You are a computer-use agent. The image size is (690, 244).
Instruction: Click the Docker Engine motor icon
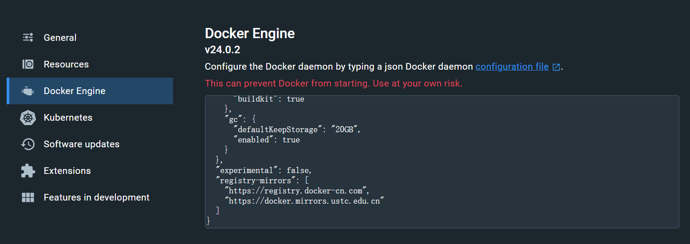28,91
